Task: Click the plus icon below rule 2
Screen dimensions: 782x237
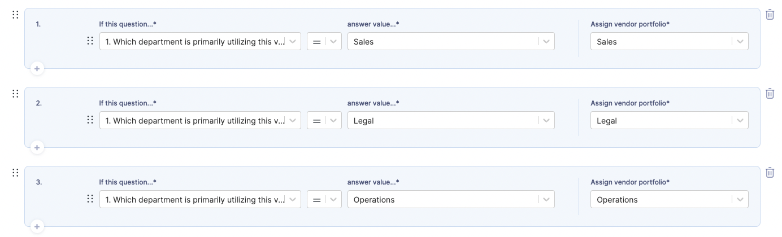Action: (37, 147)
